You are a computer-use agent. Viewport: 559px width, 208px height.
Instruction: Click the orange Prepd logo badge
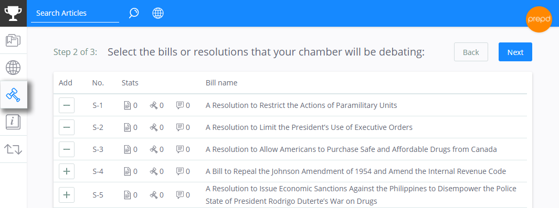click(539, 19)
